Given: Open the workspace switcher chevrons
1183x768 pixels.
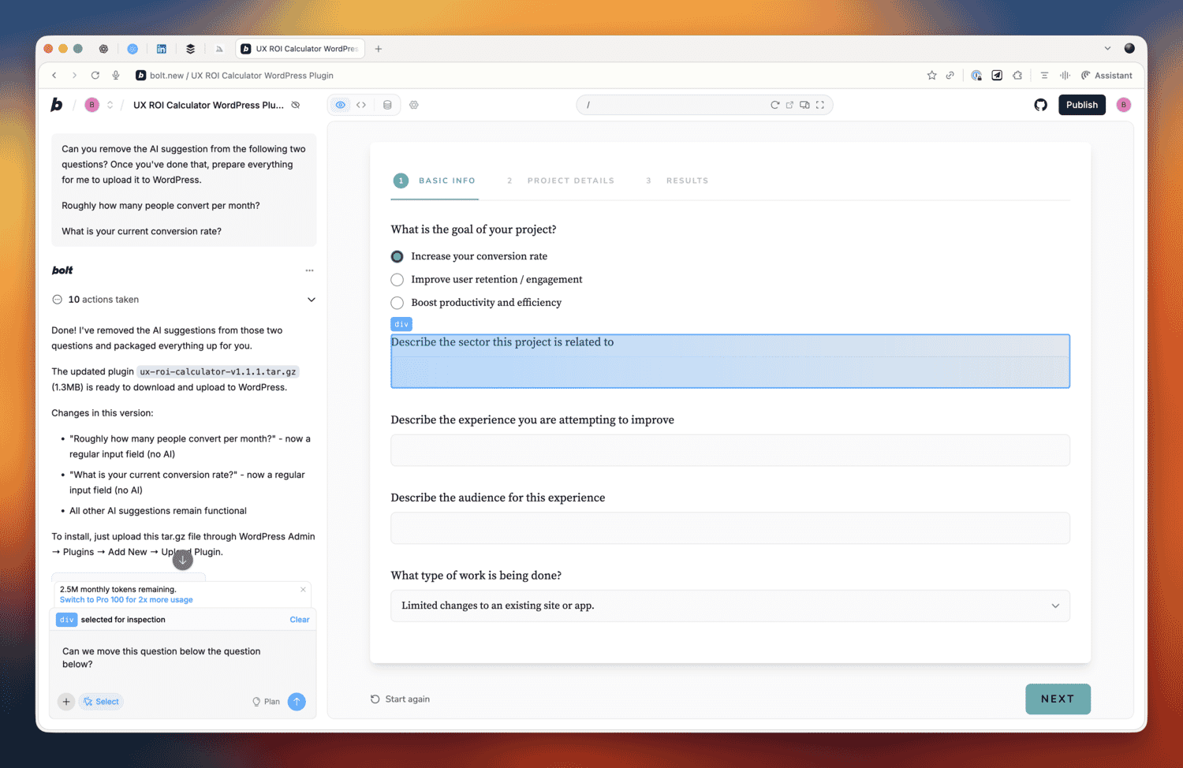Looking at the screenshot, I should pos(110,105).
